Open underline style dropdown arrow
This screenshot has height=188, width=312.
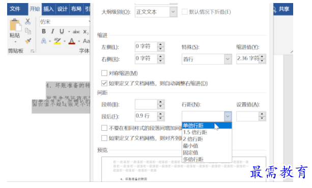pyautogui.click(x=69, y=31)
